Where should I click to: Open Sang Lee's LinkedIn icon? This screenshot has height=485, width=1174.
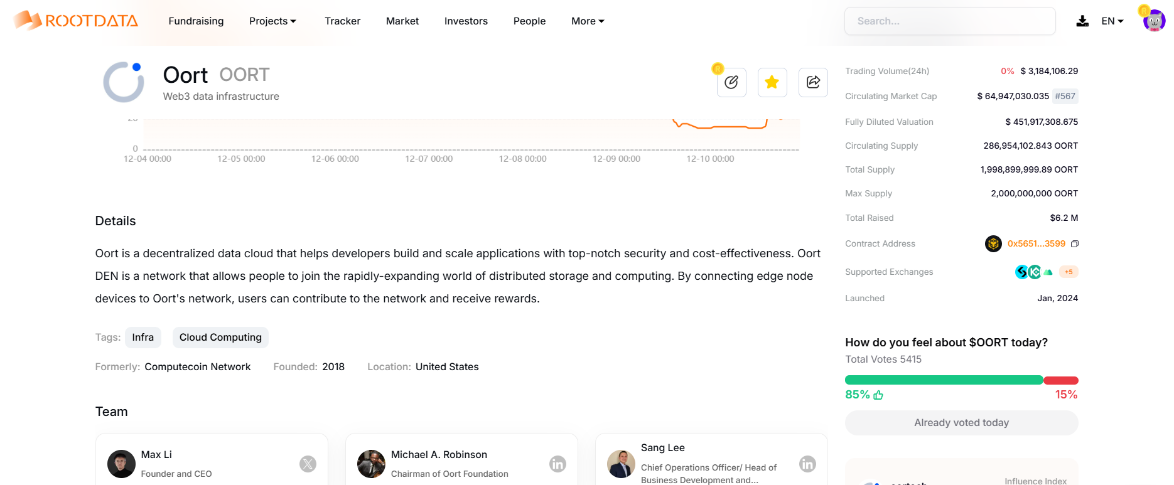pos(807,464)
